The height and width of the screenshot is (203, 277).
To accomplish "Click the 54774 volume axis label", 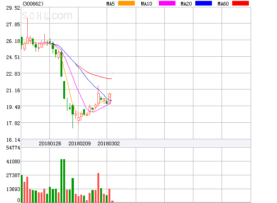I will 13,148.
